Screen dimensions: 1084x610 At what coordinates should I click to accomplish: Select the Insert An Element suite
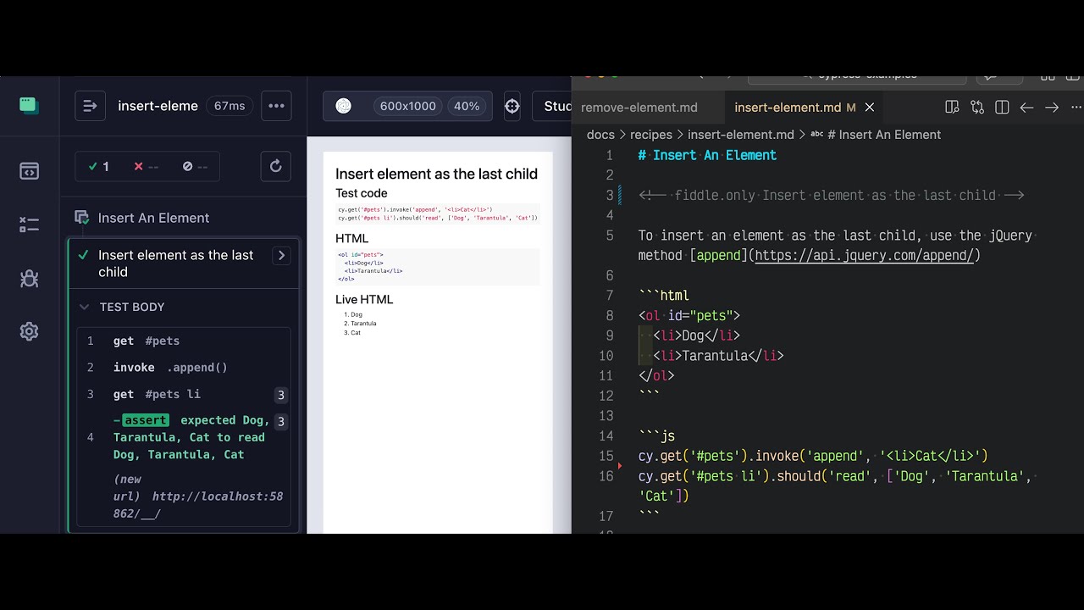tap(153, 218)
